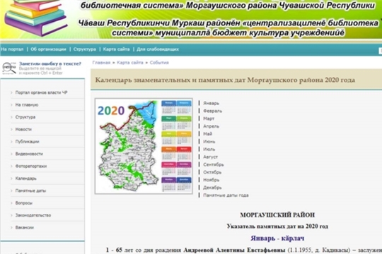
Task: Jump to the 'Январь' month link
Action: [x=211, y=103]
